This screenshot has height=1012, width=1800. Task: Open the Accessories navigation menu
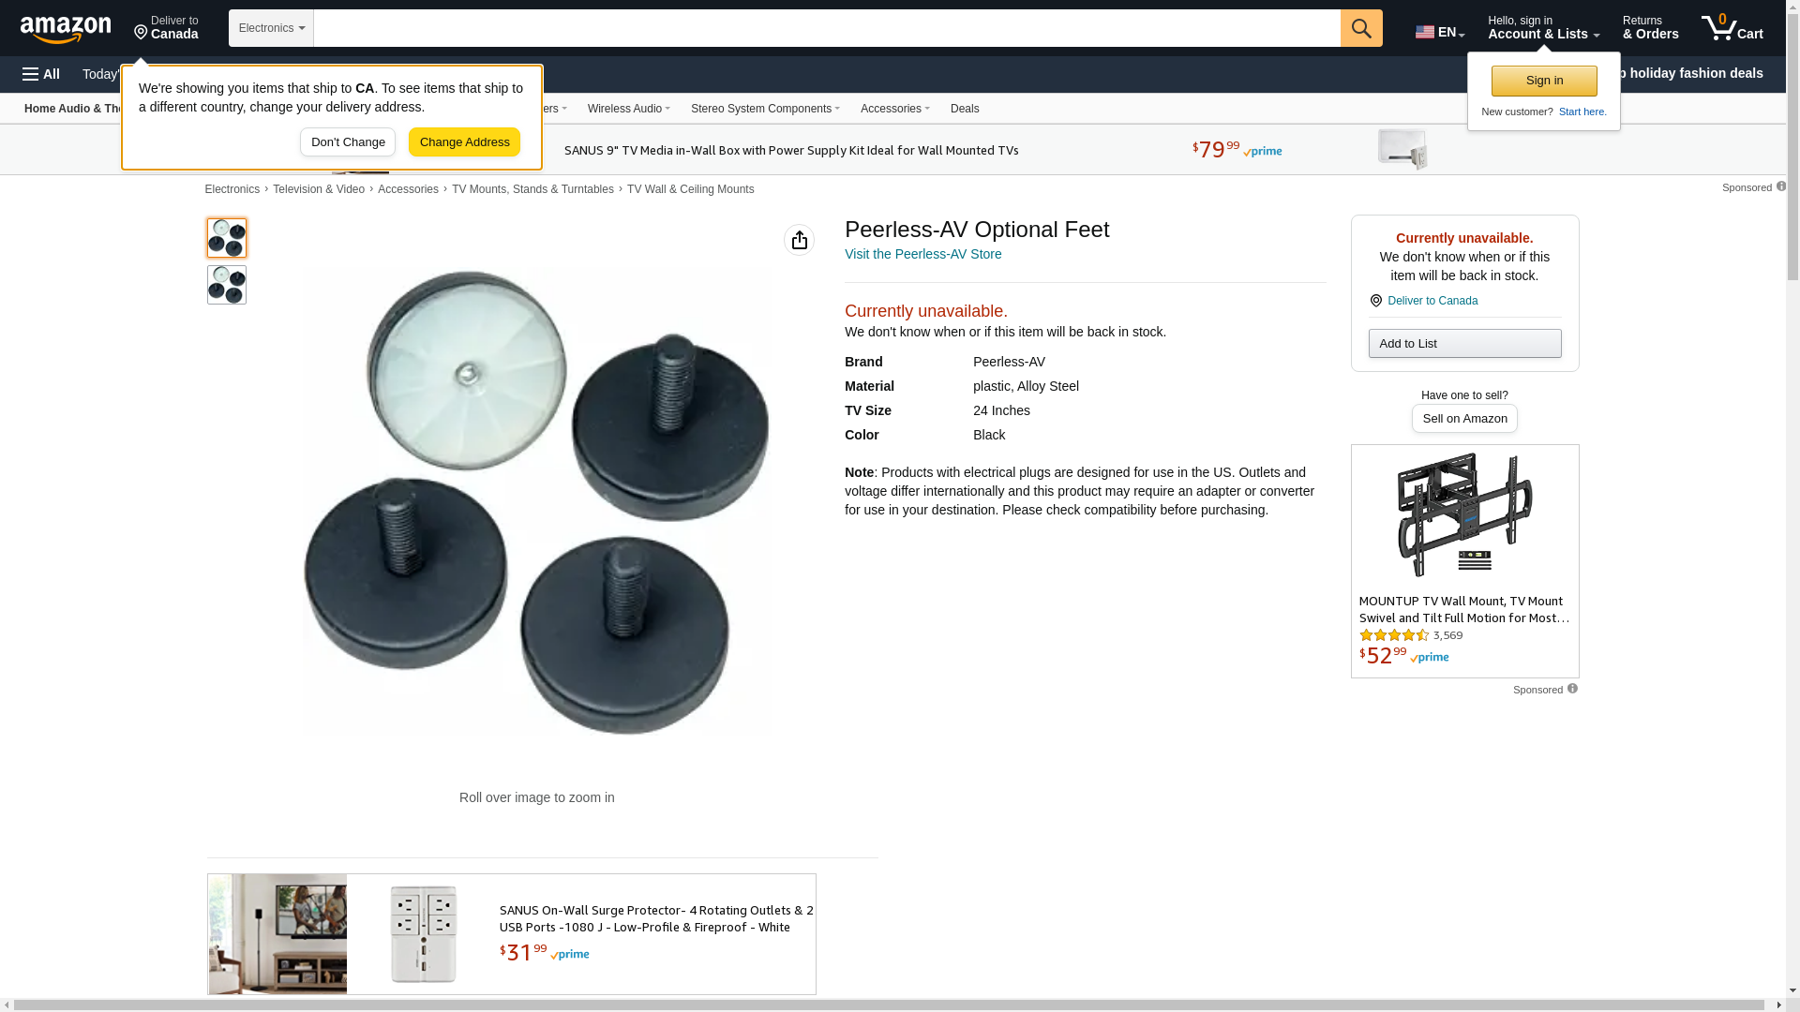point(894,109)
